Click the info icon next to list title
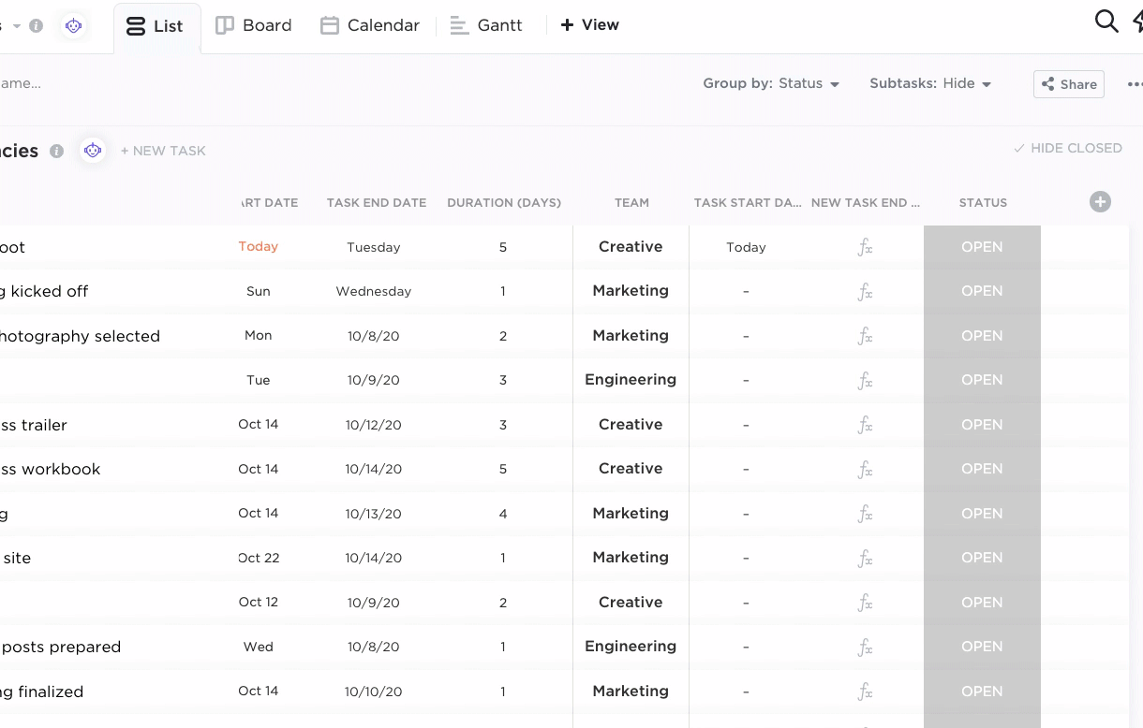The height and width of the screenshot is (728, 1143). (57, 151)
